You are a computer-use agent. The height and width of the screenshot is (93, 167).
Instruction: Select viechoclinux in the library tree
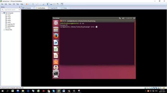[11, 26]
